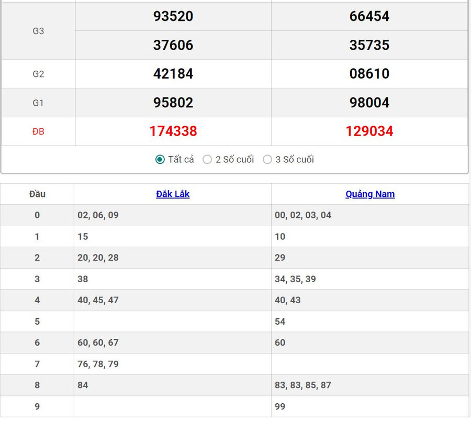This screenshot has width=471, height=421.
Task: Select the 'Tất cả' radio button
Action: click(160, 160)
